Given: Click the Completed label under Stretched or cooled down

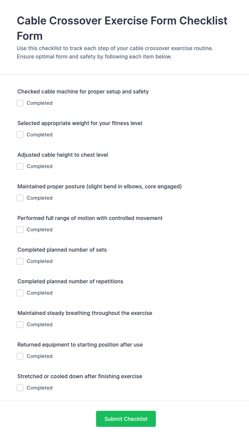Looking at the screenshot, I should click(x=39, y=388).
